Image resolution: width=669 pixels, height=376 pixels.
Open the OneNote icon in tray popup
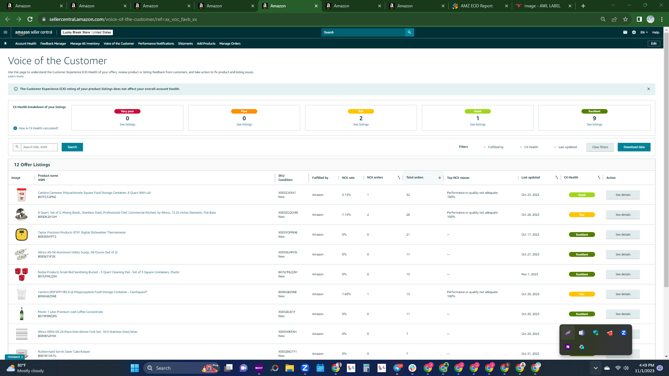pos(568,347)
